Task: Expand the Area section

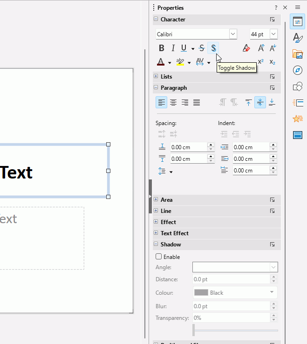Action: pos(156,200)
